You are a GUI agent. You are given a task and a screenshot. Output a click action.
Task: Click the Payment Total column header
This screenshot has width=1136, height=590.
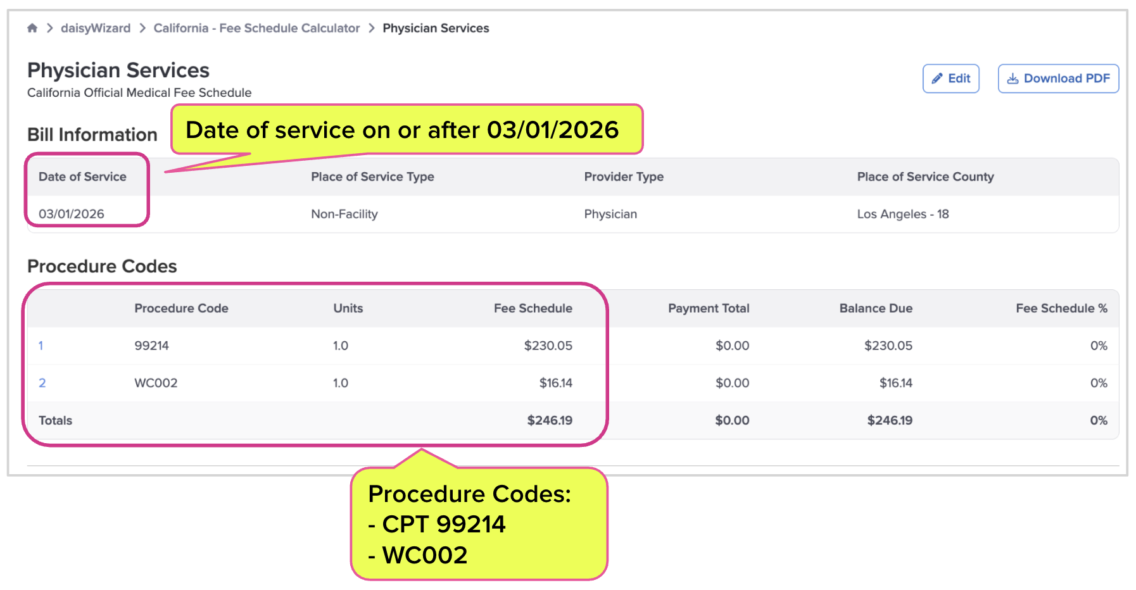coord(709,308)
